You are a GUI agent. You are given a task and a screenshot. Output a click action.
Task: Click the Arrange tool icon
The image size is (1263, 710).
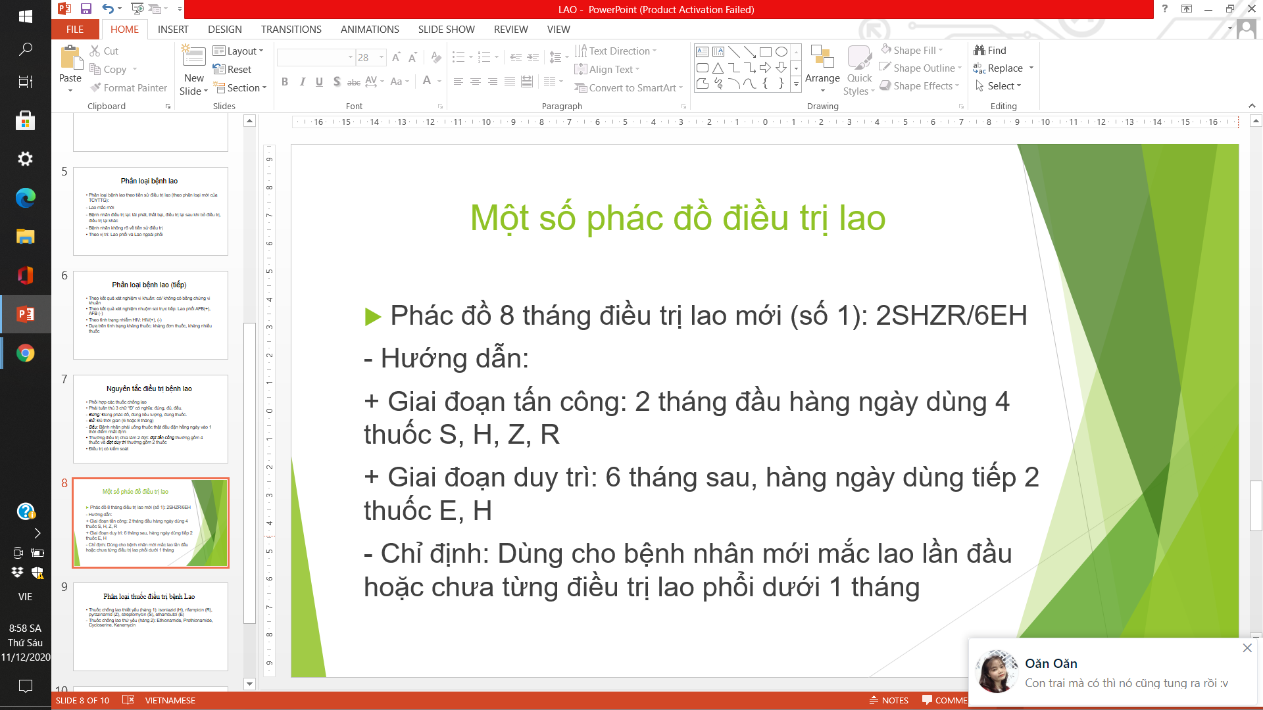tap(822, 57)
